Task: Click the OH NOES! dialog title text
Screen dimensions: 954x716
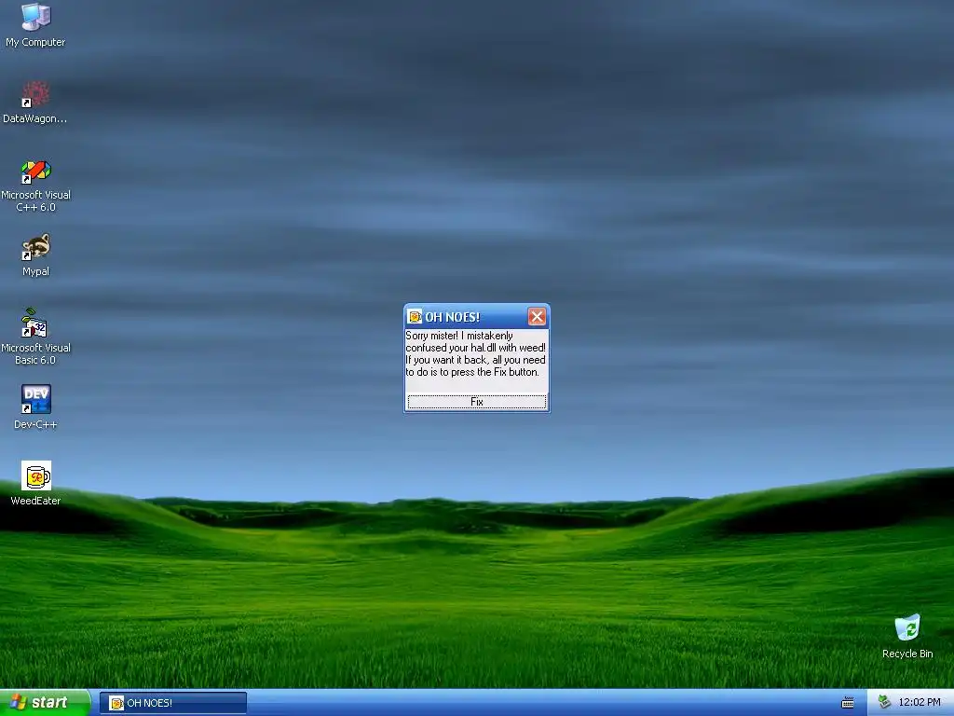Action: tap(452, 317)
